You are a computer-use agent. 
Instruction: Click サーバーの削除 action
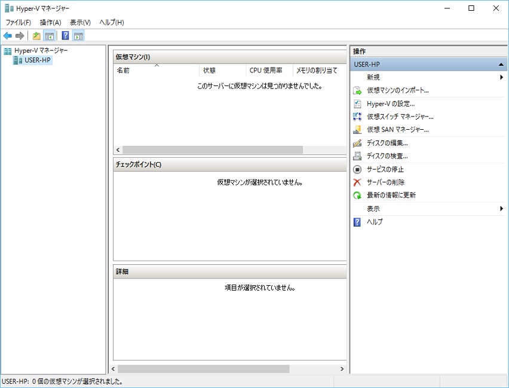coord(386,182)
